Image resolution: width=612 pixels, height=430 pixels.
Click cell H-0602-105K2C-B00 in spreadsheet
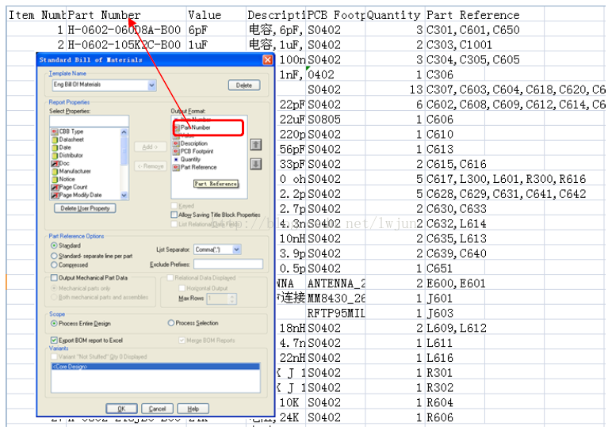pyautogui.click(x=127, y=45)
